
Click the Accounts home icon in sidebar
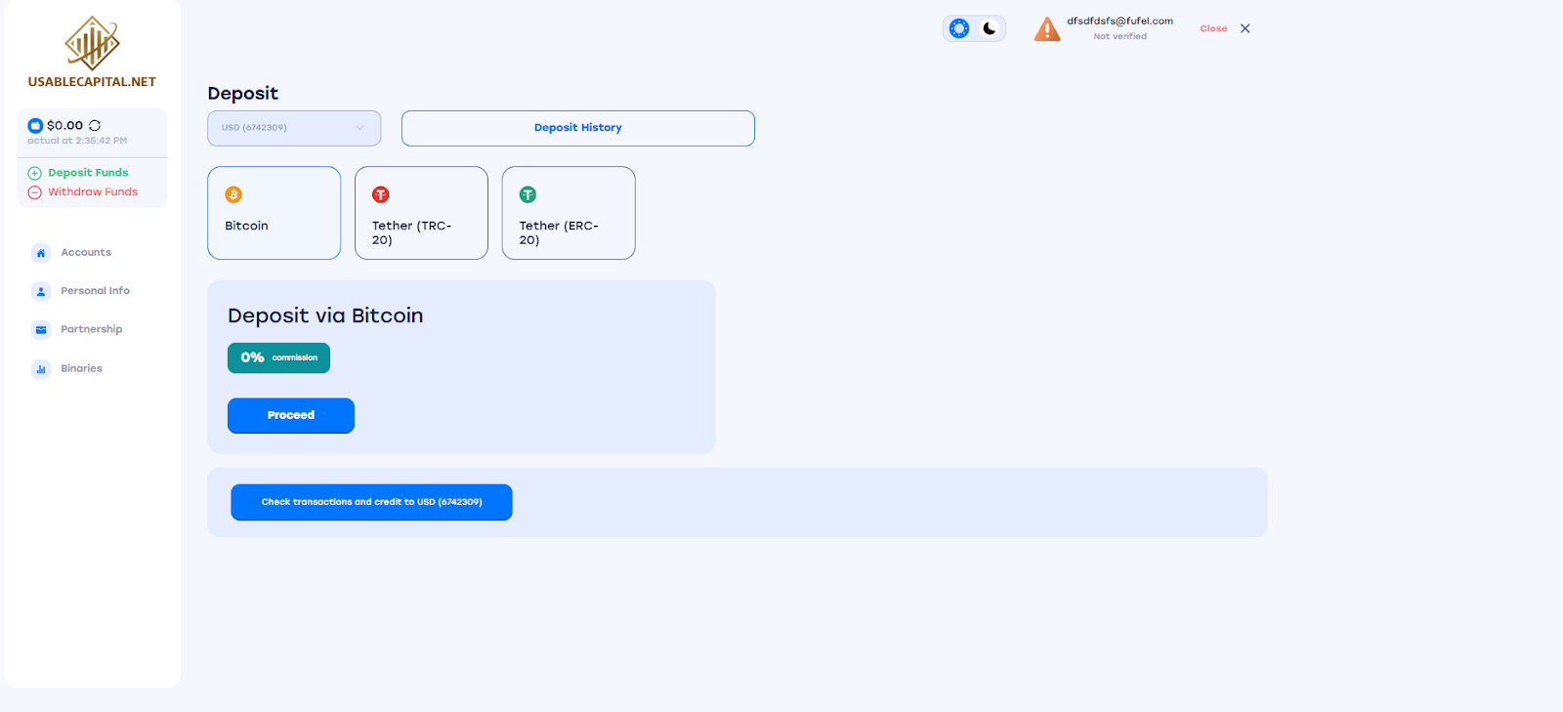tap(41, 253)
